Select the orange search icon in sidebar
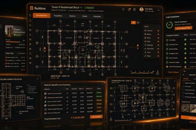The width and height of the screenshot is (196, 130). click(30, 21)
